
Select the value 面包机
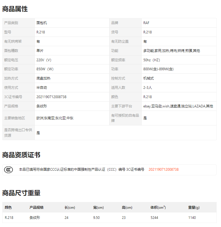(x=42, y=23)
